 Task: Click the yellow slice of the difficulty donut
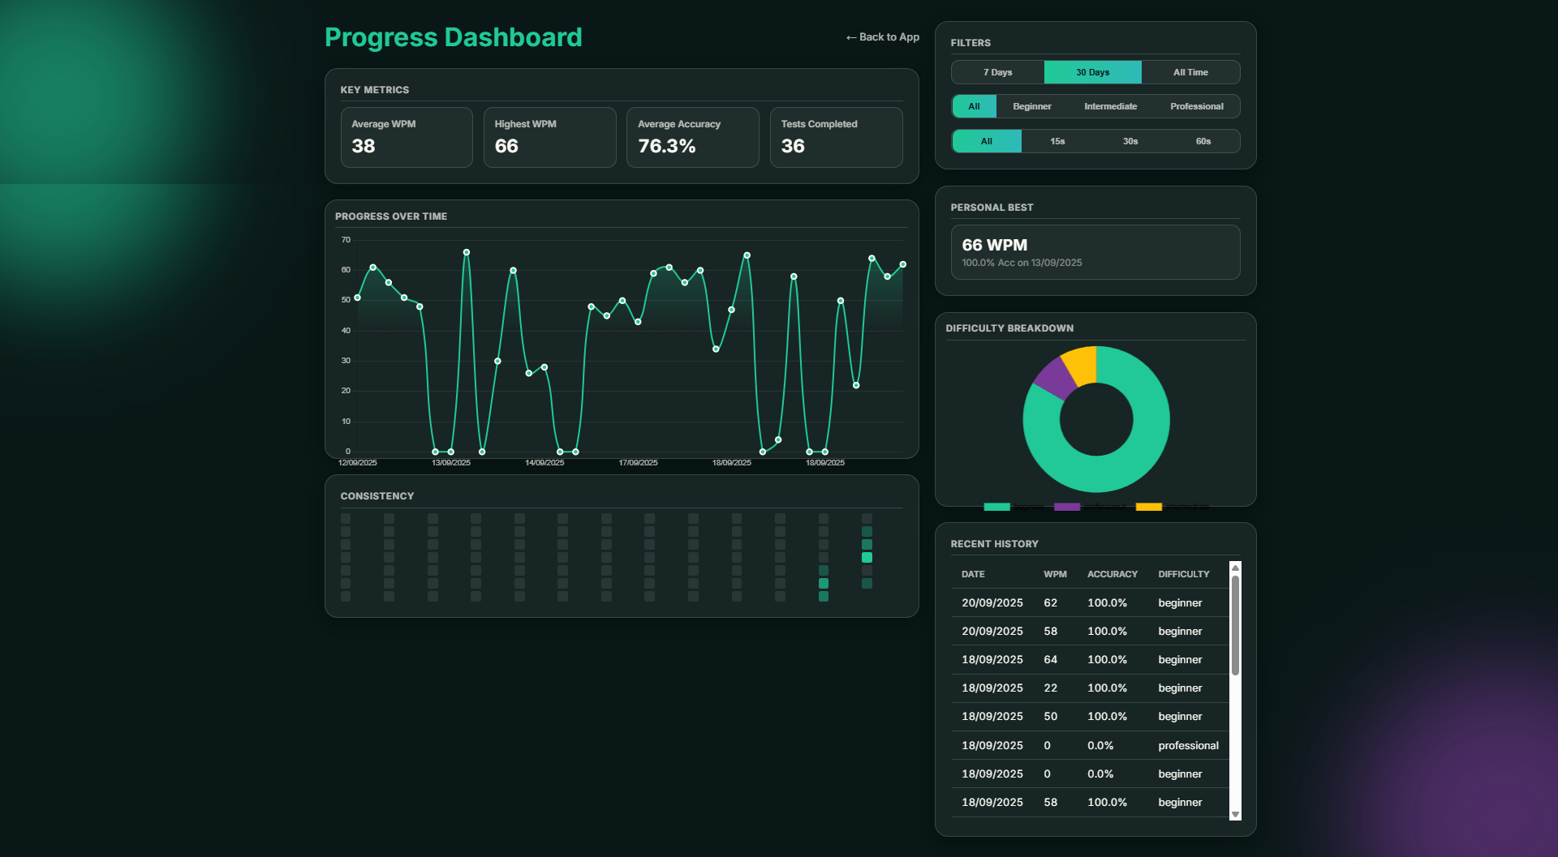(1081, 364)
